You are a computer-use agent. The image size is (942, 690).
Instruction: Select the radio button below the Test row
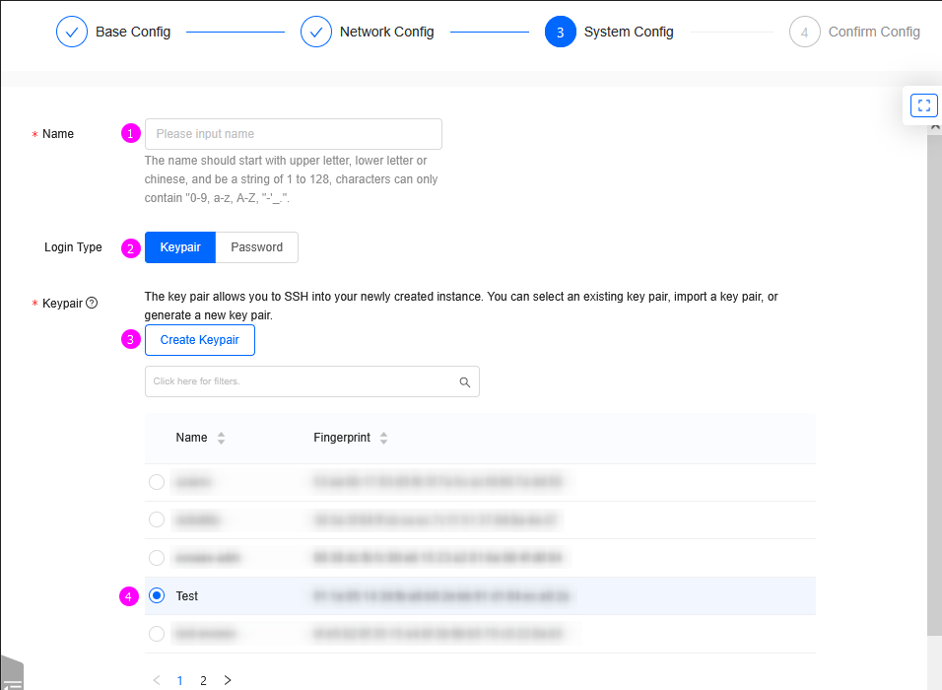pyautogui.click(x=157, y=634)
